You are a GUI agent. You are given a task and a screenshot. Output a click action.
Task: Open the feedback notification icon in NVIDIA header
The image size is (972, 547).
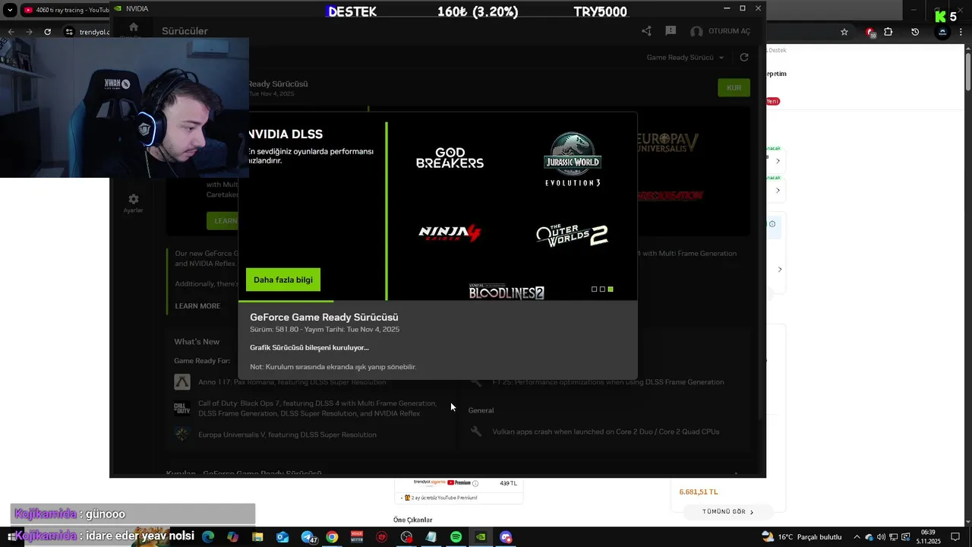pyautogui.click(x=671, y=31)
